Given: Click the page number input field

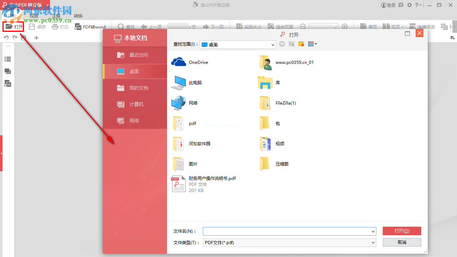Looking at the screenshot, I should pos(178,27).
